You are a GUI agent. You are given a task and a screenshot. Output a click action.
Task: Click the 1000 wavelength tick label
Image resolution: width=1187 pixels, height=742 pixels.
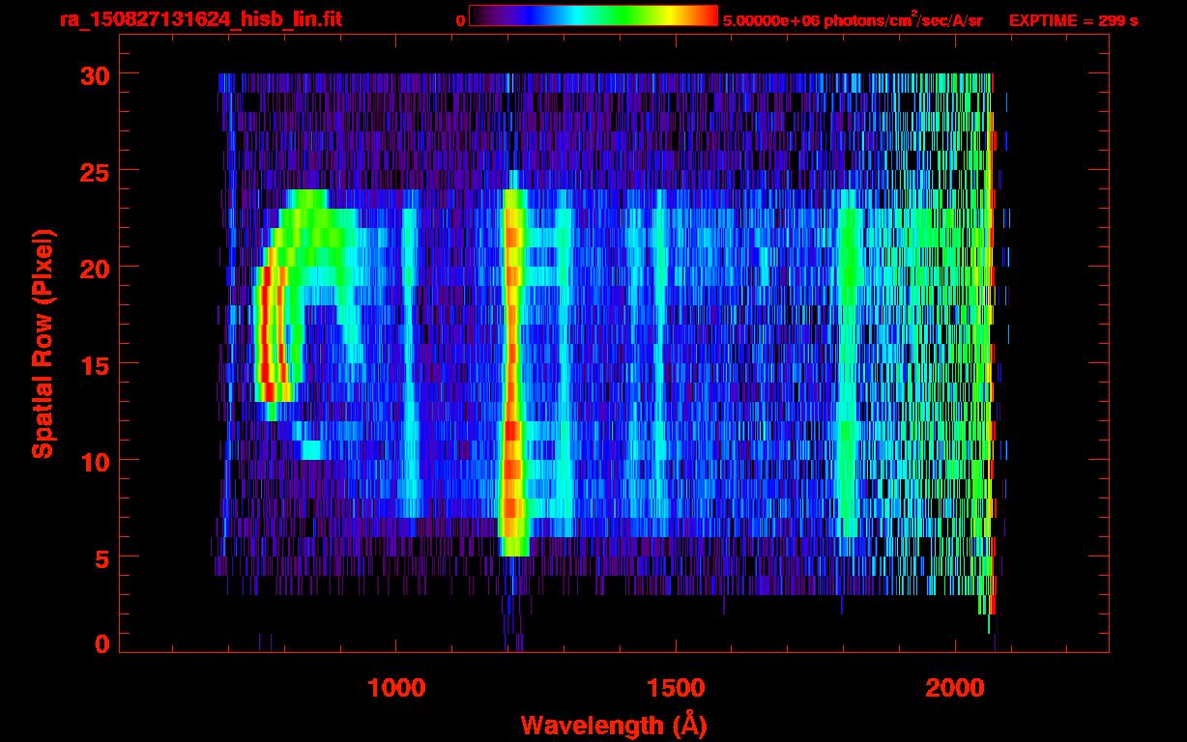click(396, 687)
